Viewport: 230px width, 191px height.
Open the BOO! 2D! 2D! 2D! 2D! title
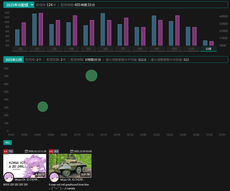(15, 185)
